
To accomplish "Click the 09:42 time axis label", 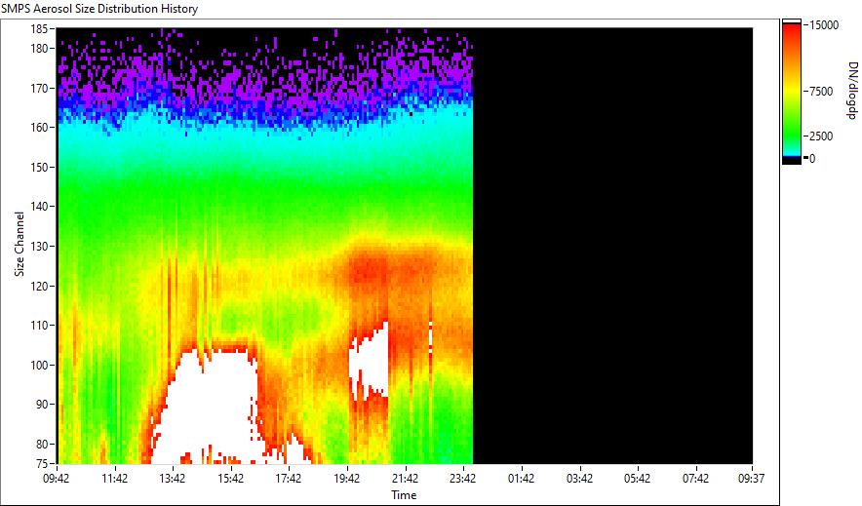I will coord(57,479).
